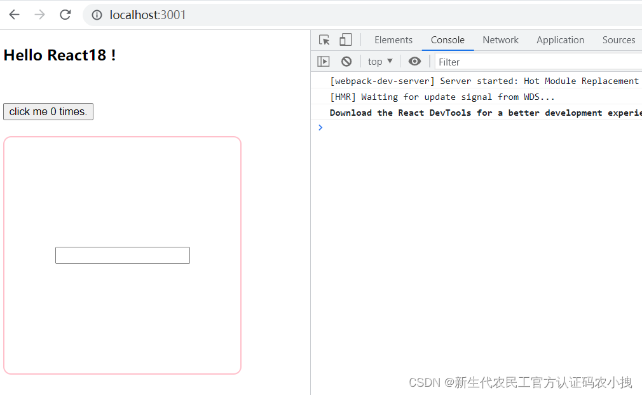
Task: Click the 'click me 0 times.' button
Action: [x=48, y=111]
